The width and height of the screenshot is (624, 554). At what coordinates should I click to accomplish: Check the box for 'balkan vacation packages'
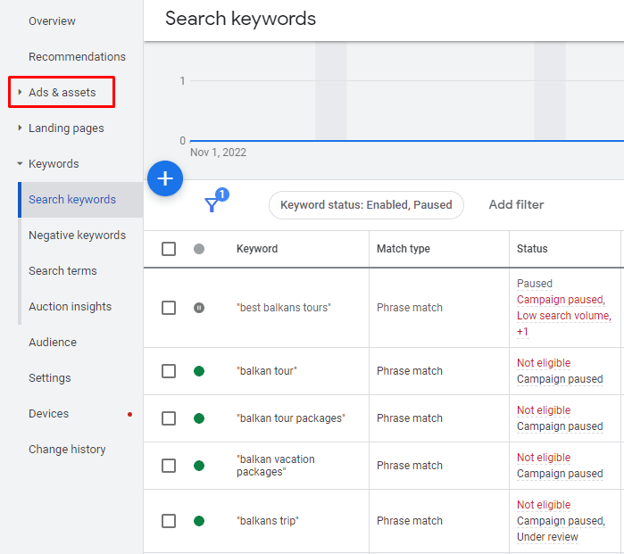click(x=169, y=466)
